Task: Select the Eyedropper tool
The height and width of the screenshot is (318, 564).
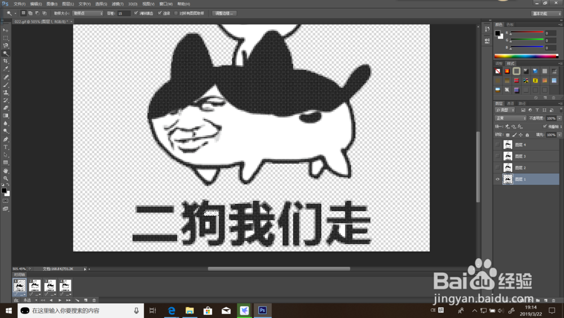Action: [x=6, y=69]
